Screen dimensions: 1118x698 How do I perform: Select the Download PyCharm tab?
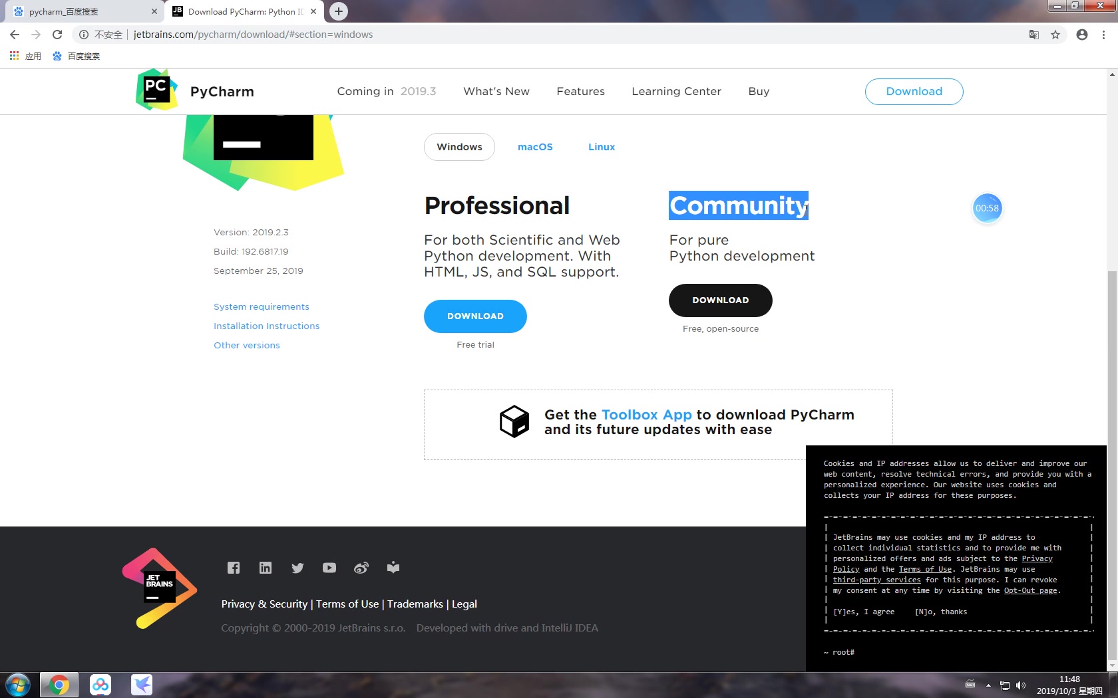point(244,11)
